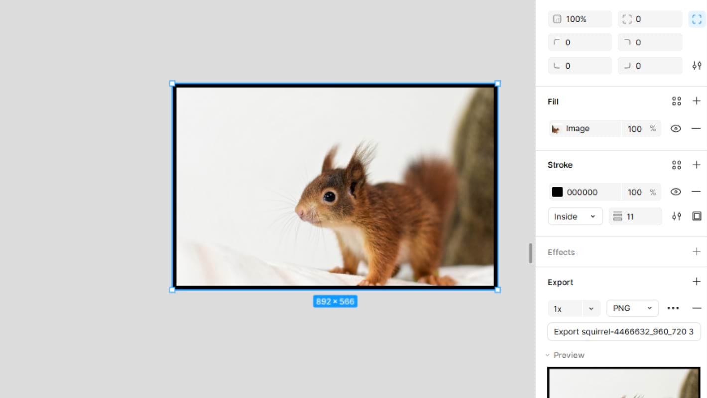Open Fill styles library icon
707x398 pixels.
click(676, 101)
